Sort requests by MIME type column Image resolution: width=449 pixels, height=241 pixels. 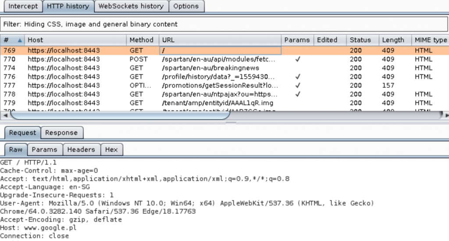(430, 40)
